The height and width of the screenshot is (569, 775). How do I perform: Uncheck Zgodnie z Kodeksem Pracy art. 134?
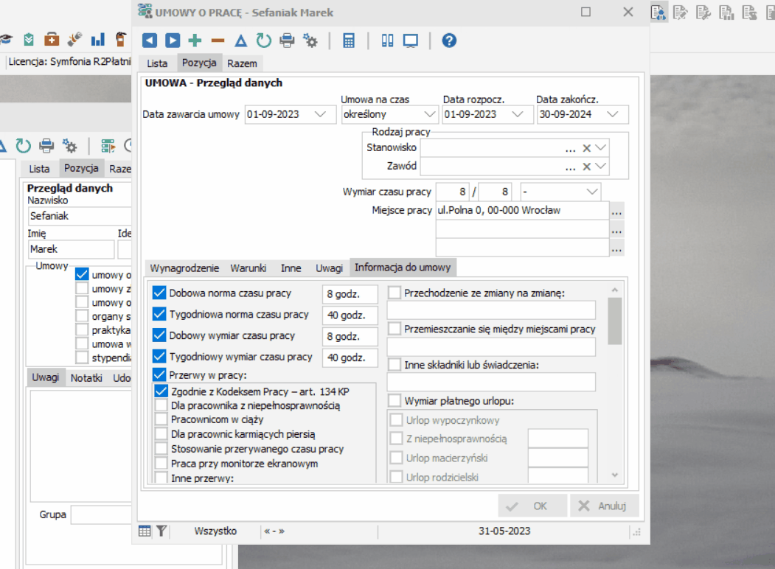[161, 391]
